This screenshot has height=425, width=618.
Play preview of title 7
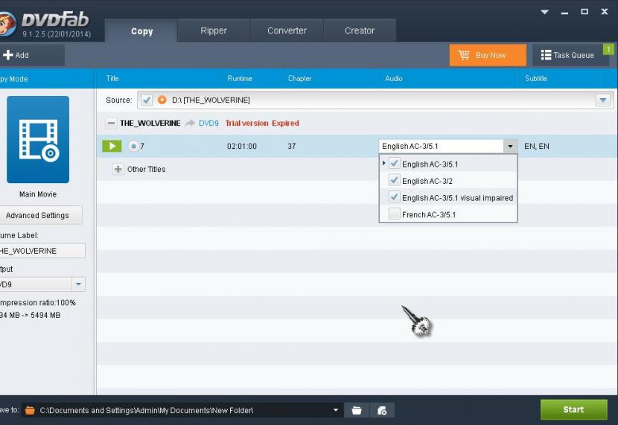[x=112, y=146]
